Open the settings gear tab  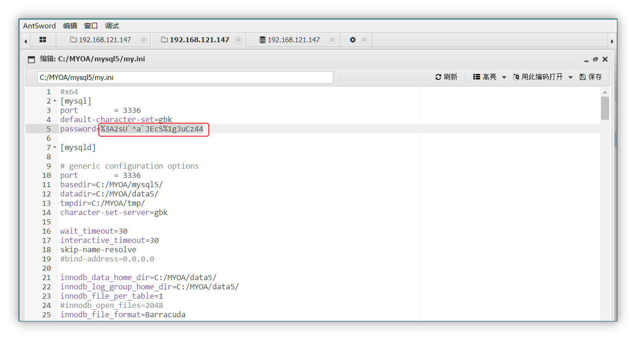click(352, 40)
